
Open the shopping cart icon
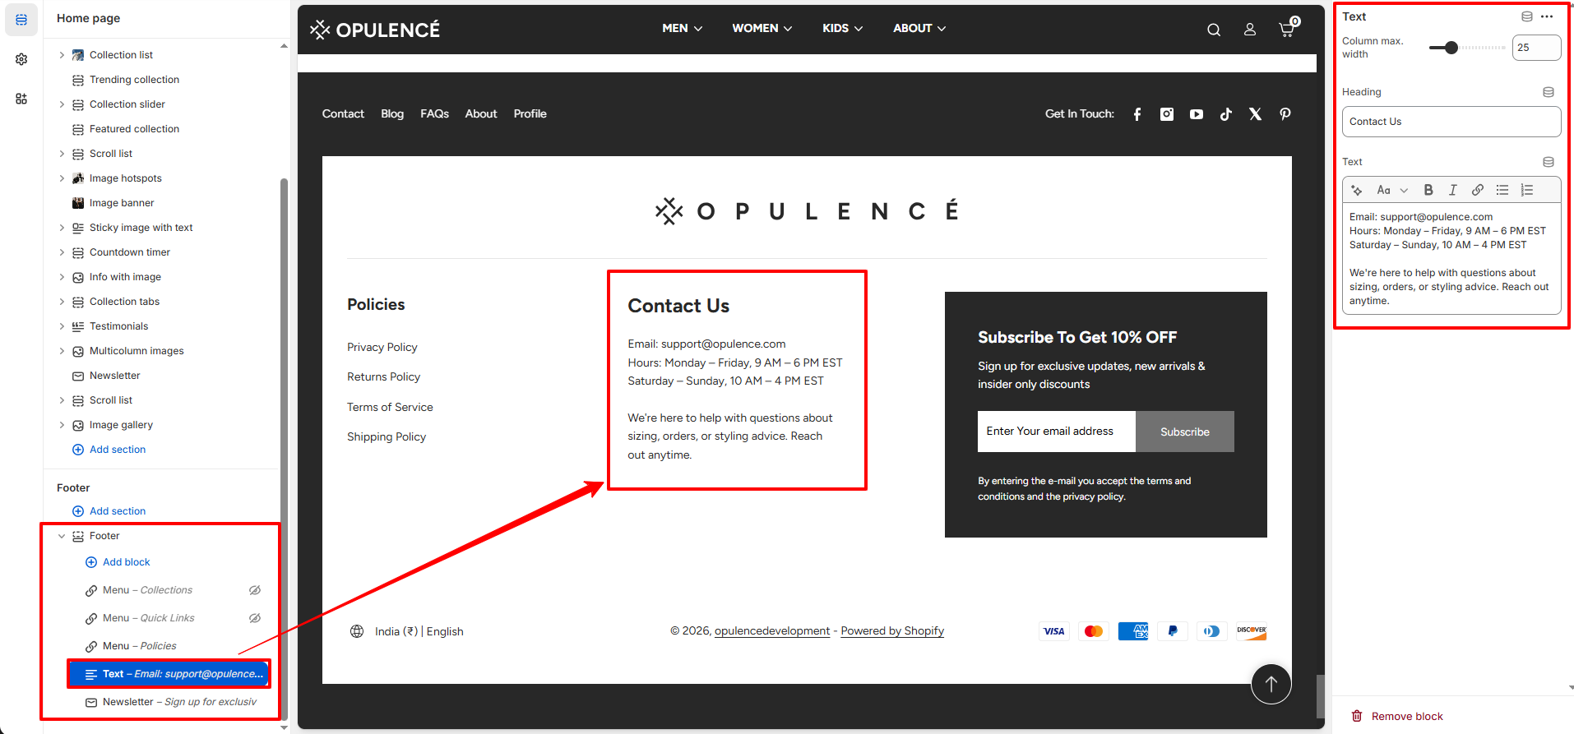tap(1288, 29)
